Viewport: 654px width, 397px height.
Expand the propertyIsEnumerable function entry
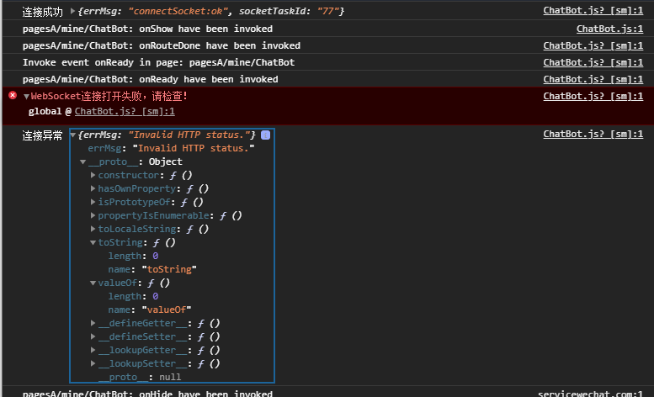[93, 215]
